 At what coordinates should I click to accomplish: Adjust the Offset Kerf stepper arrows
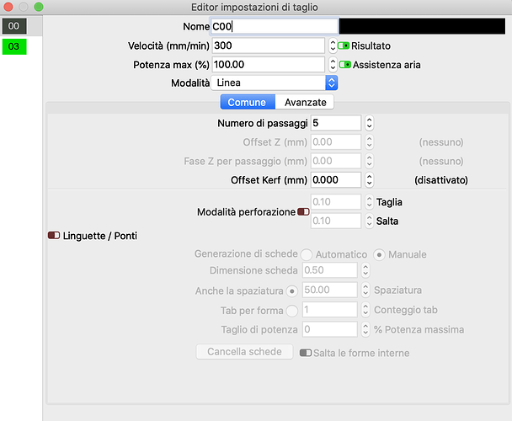pos(370,180)
